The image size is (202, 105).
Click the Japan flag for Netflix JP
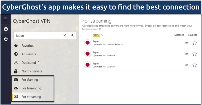[x=87, y=54]
